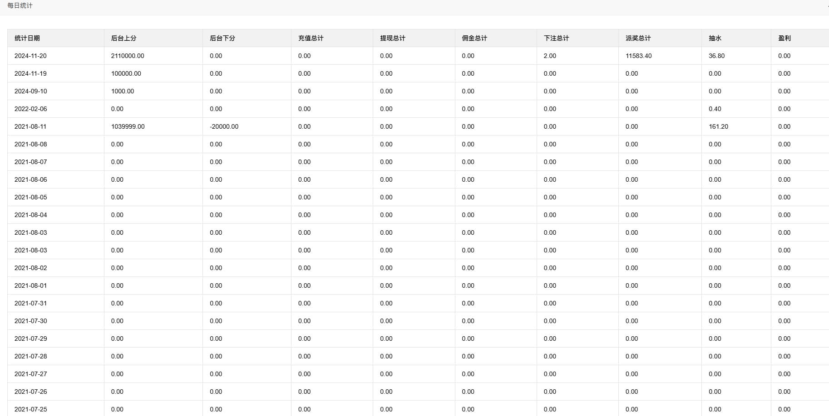Click the 161.20 抽水 value
The height and width of the screenshot is (416, 829).
tap(718, 126)
